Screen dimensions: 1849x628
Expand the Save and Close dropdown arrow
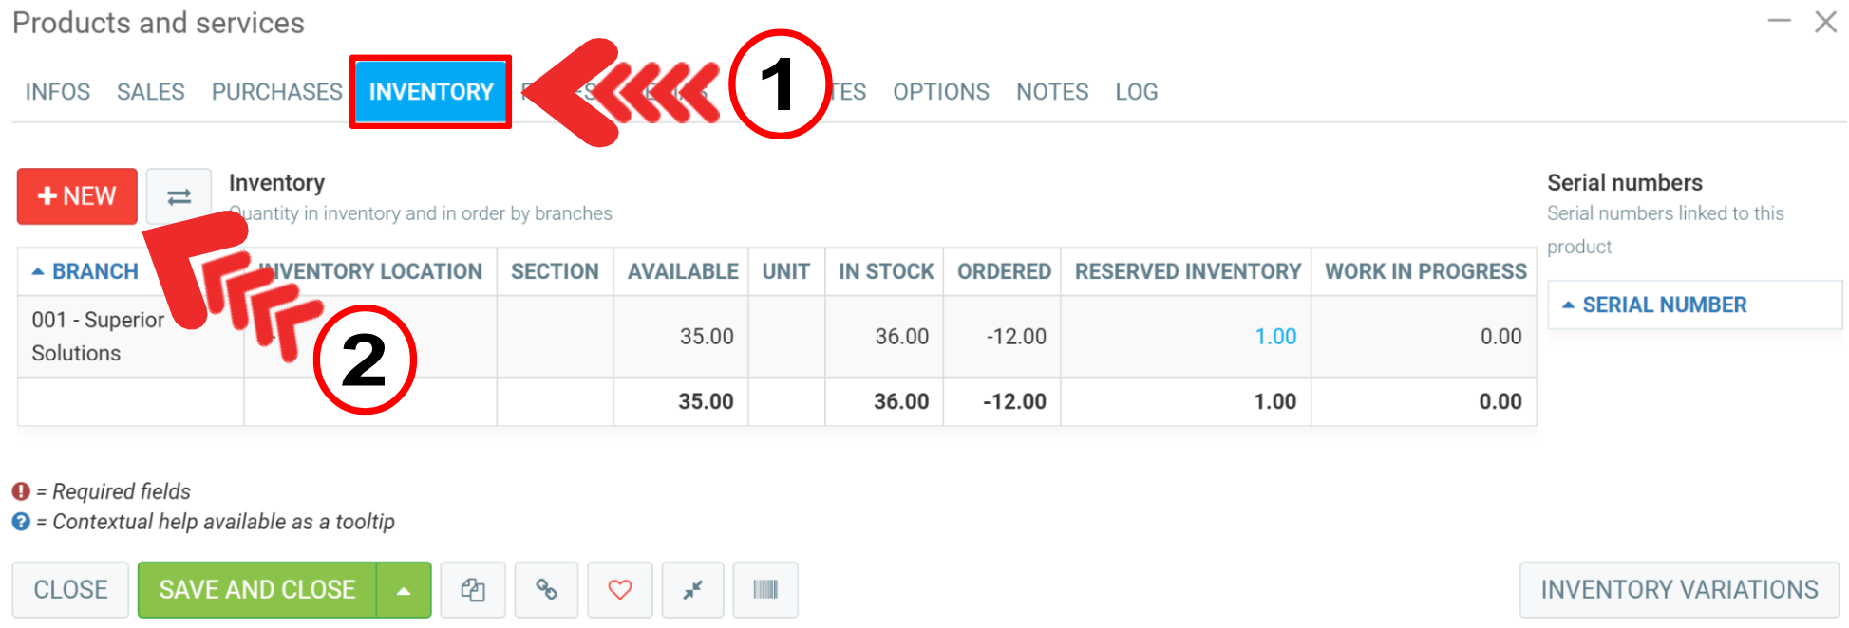tap(404, 590)
